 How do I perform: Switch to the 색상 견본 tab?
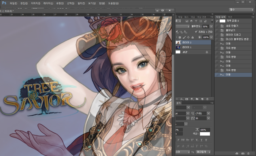202,17
